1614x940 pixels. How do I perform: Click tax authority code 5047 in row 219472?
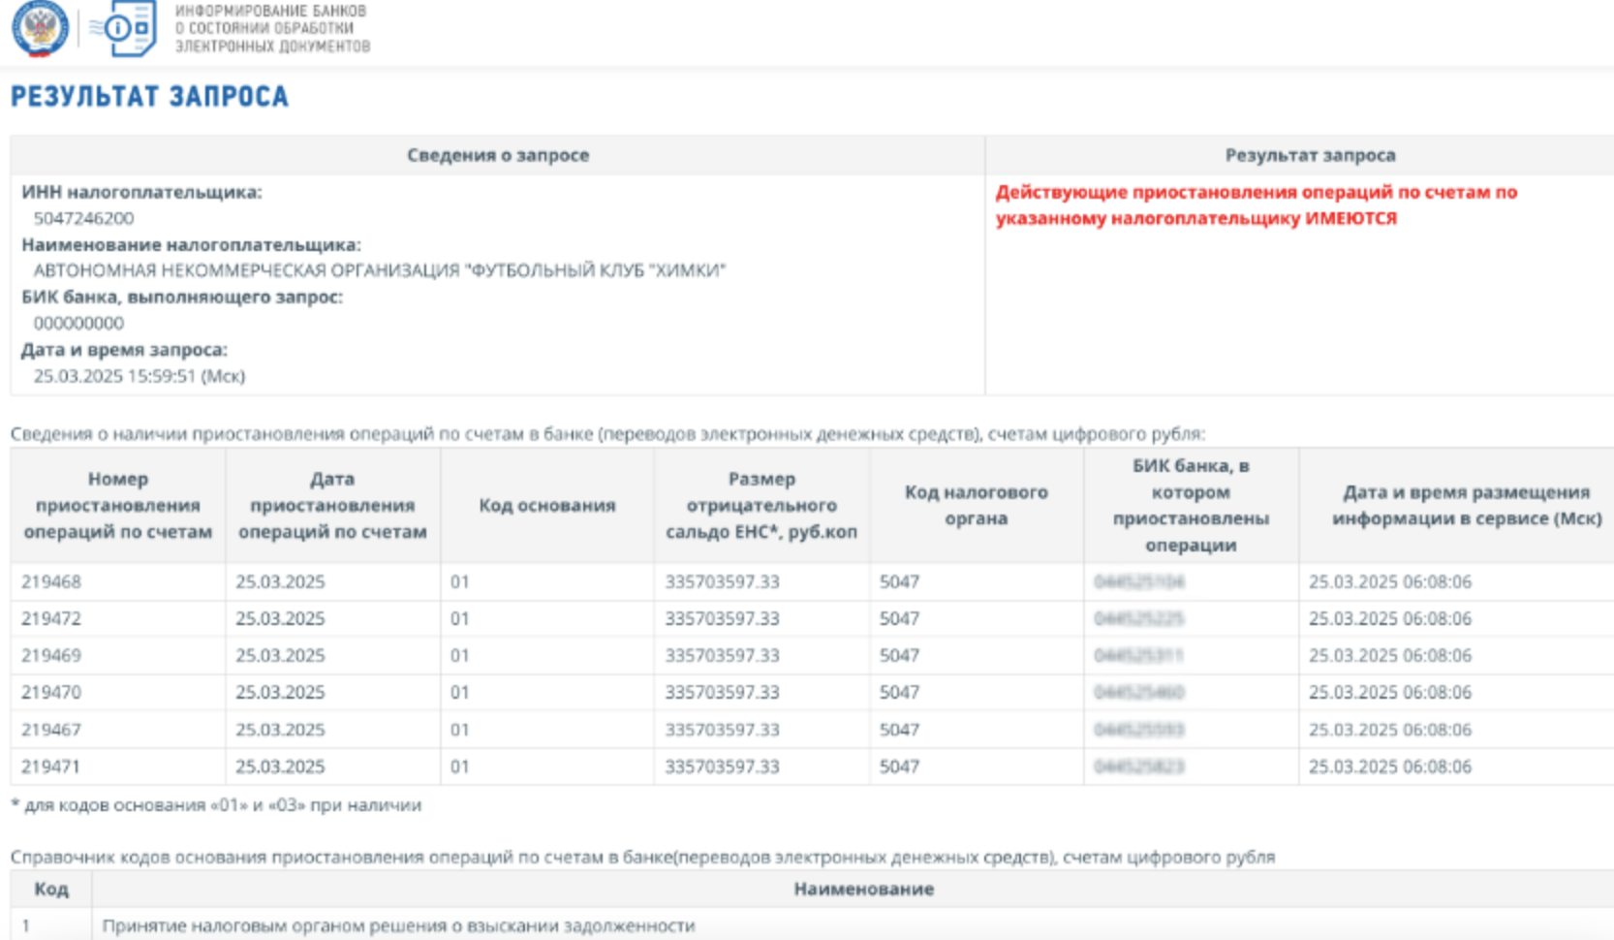[899, 618]
